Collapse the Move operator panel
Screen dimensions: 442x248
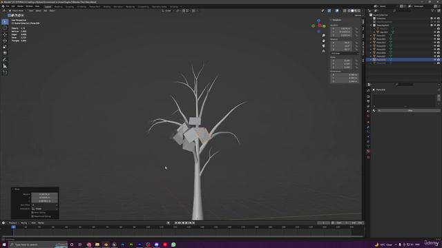(x=16, y=189)
